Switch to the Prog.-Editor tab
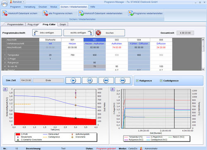The image size is (207, 150). [x=49, y=24]
